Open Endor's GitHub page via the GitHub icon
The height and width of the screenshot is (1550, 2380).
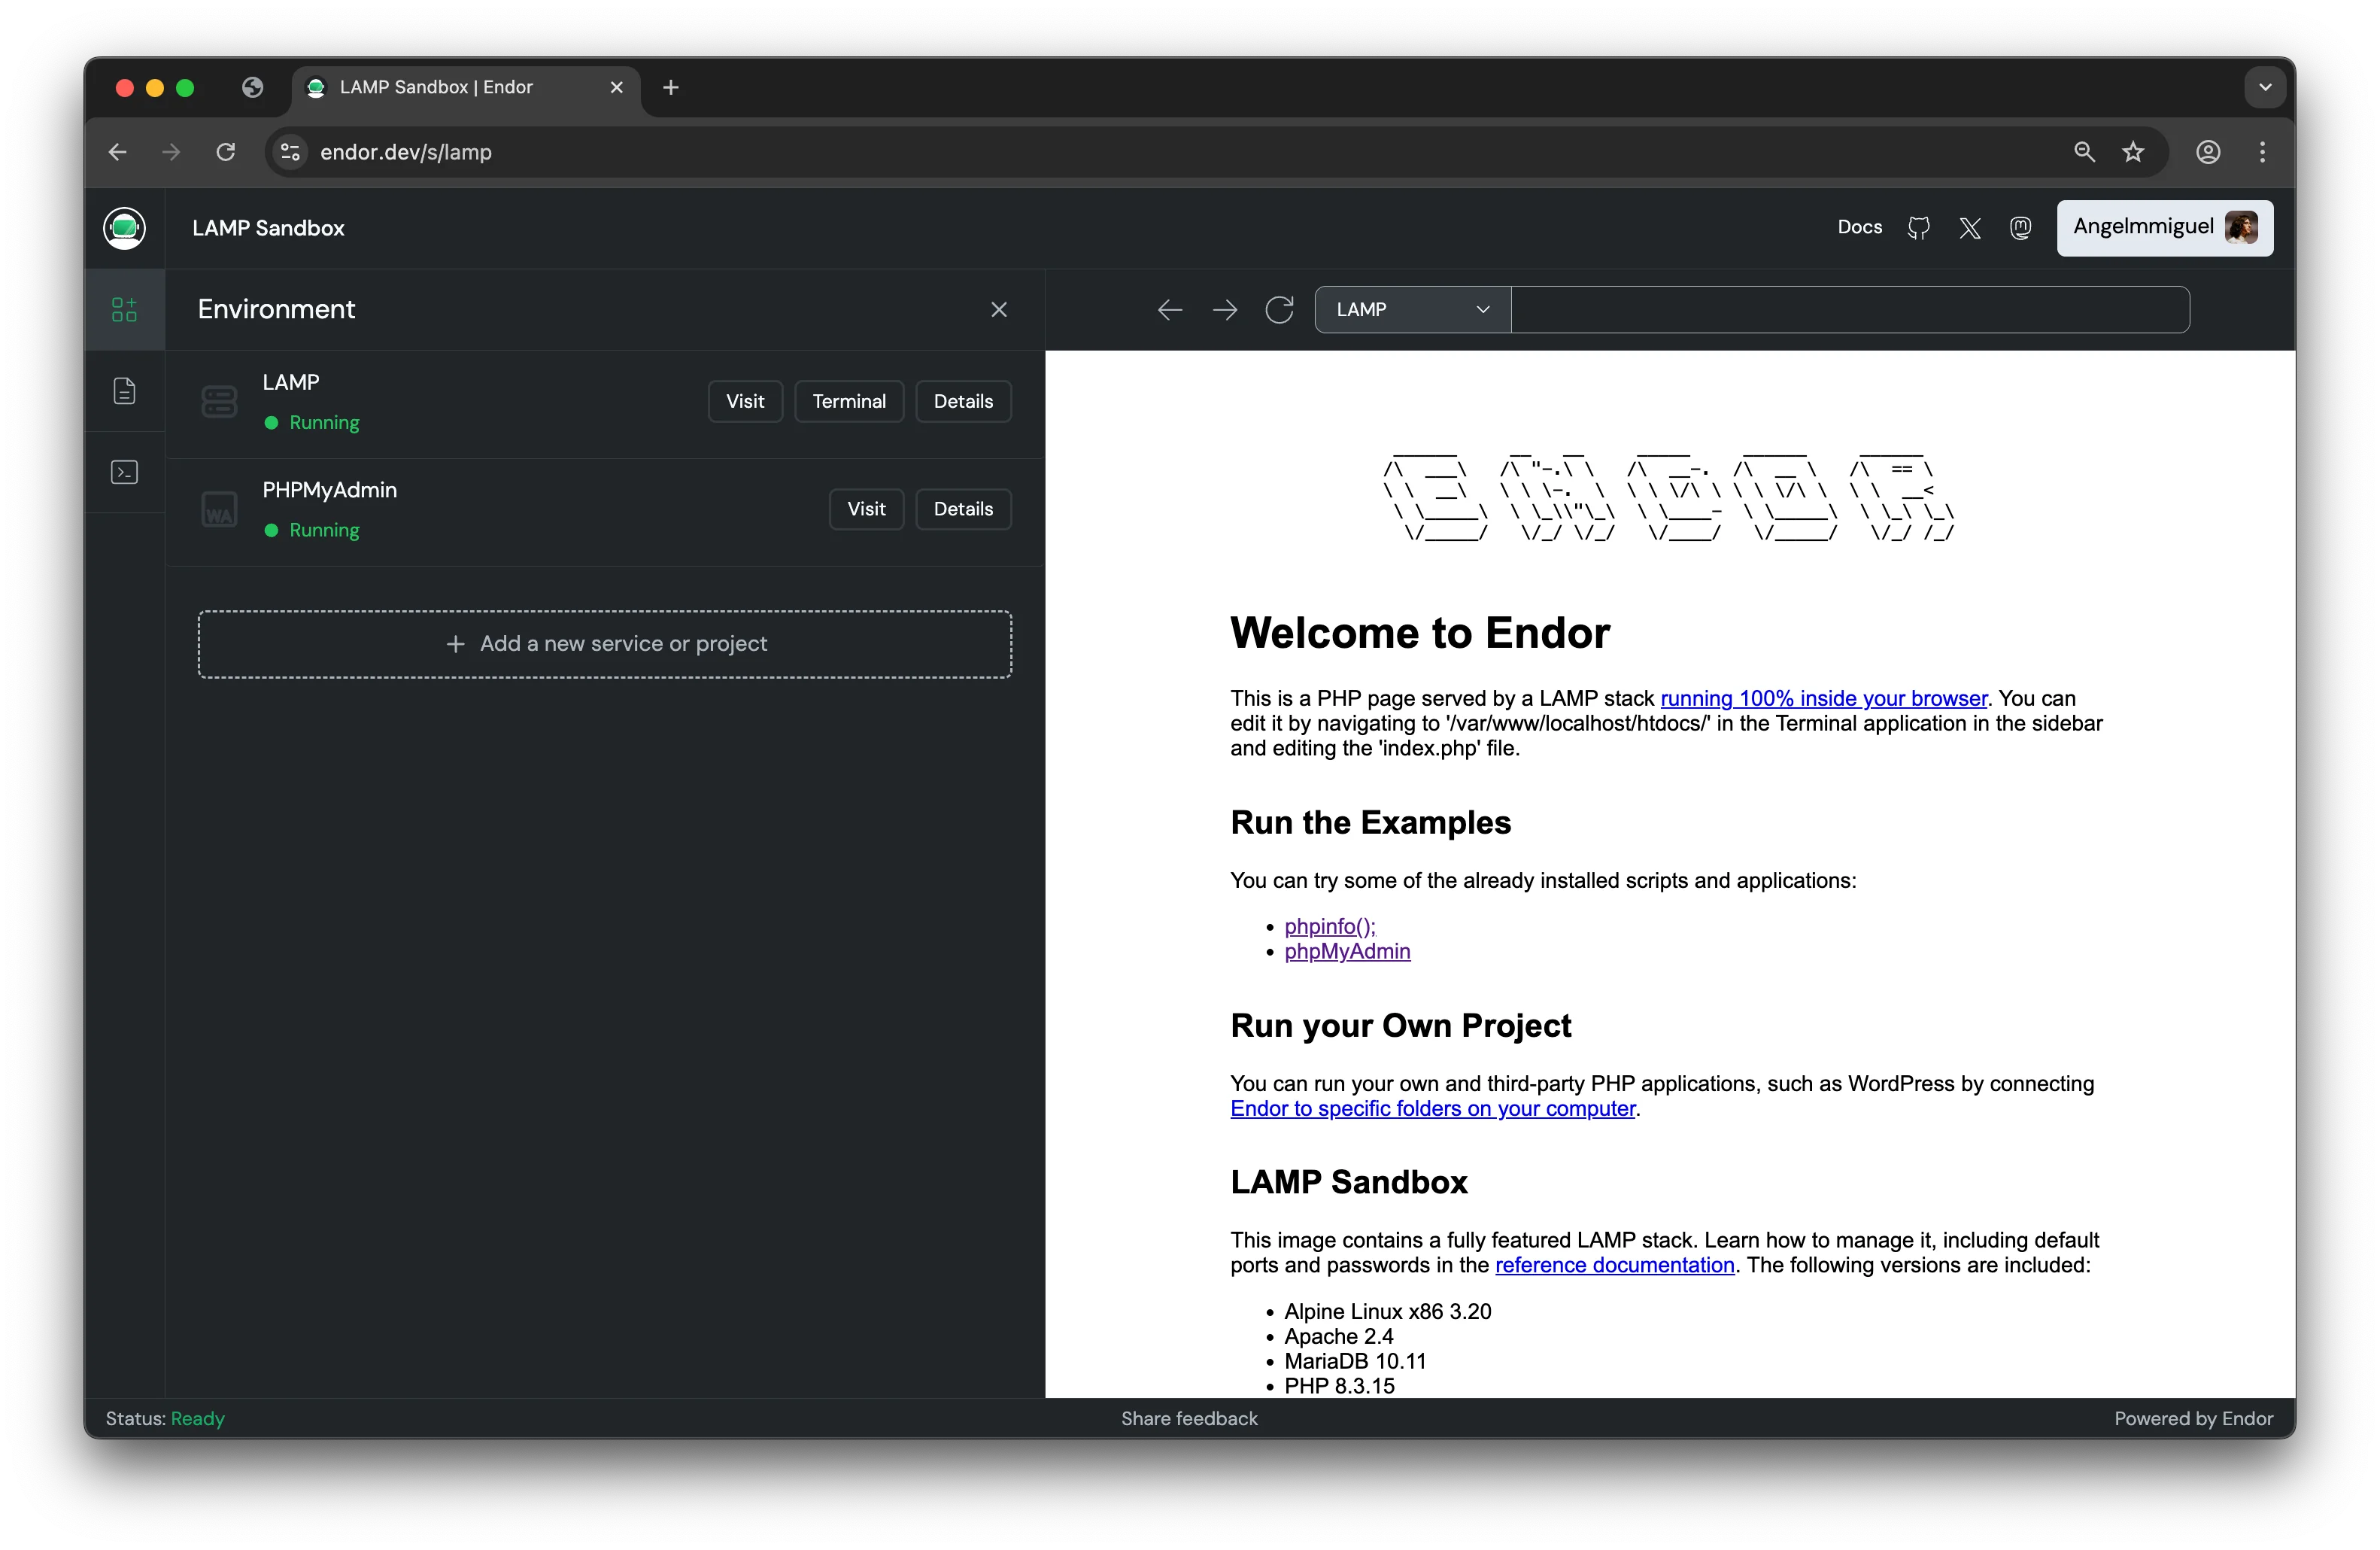point(1919,228)
